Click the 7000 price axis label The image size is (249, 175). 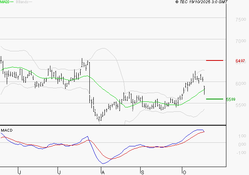241,41
